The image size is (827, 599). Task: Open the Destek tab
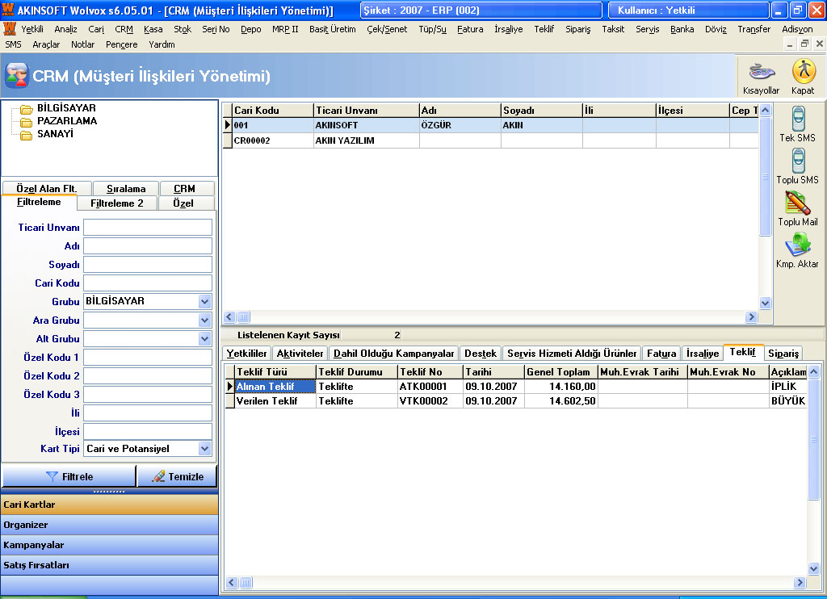pos(481,354)
